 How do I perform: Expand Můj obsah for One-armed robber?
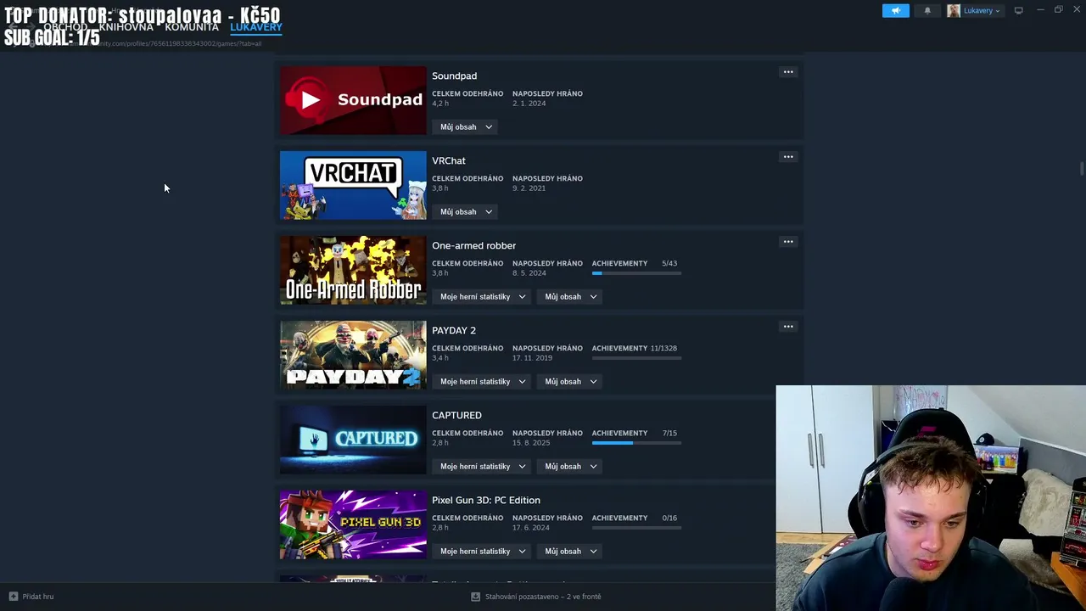click(x=571, y=297)
